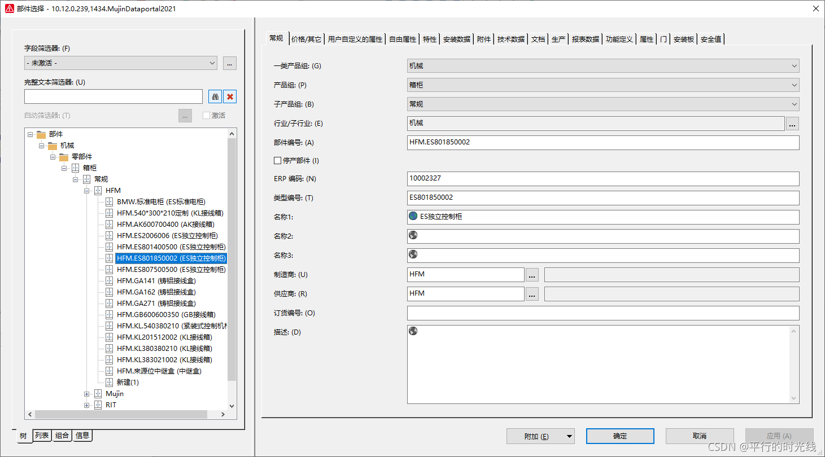Select HFM.GA271 (铸铝接线盒) tree item
The height and width of the screenshot is (457, 825).
coord(156,304)
